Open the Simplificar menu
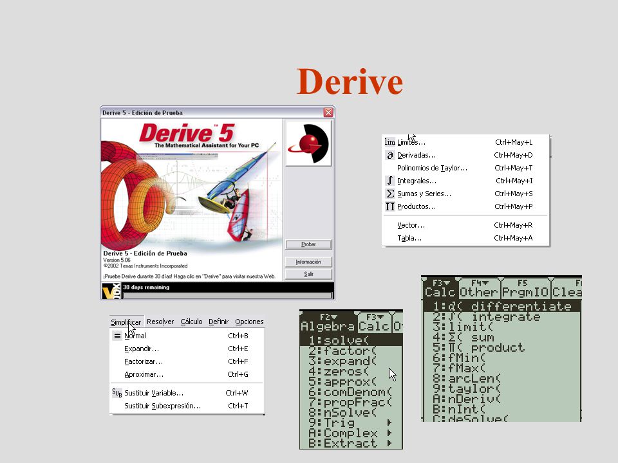This screenshot has width=618, height=463. pos(126,322)
